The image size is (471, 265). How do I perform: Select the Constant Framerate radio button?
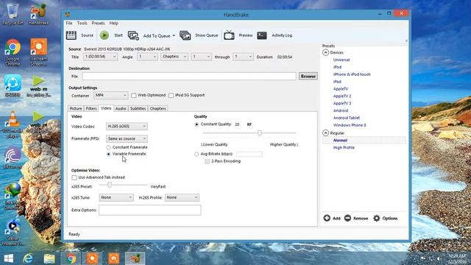coord(108,147)
